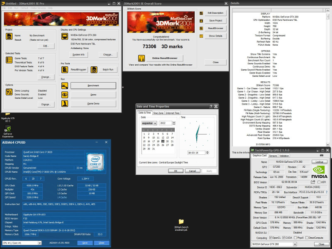The image size is (332, 249).
Task: Click the GPU-Z screenshot camera icon
Action: 322,155
